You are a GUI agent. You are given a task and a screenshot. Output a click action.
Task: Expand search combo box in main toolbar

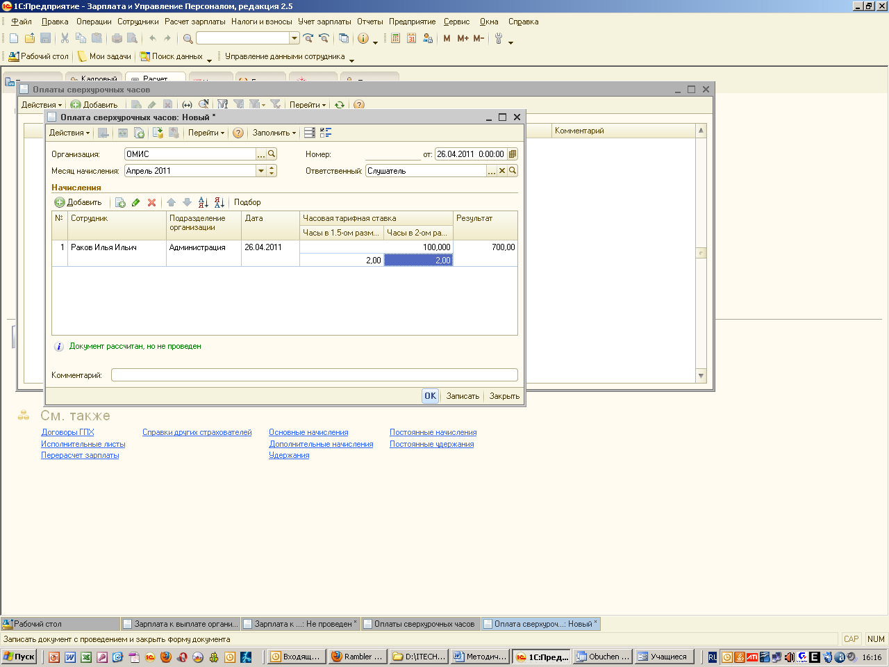[x=294, y=38]
